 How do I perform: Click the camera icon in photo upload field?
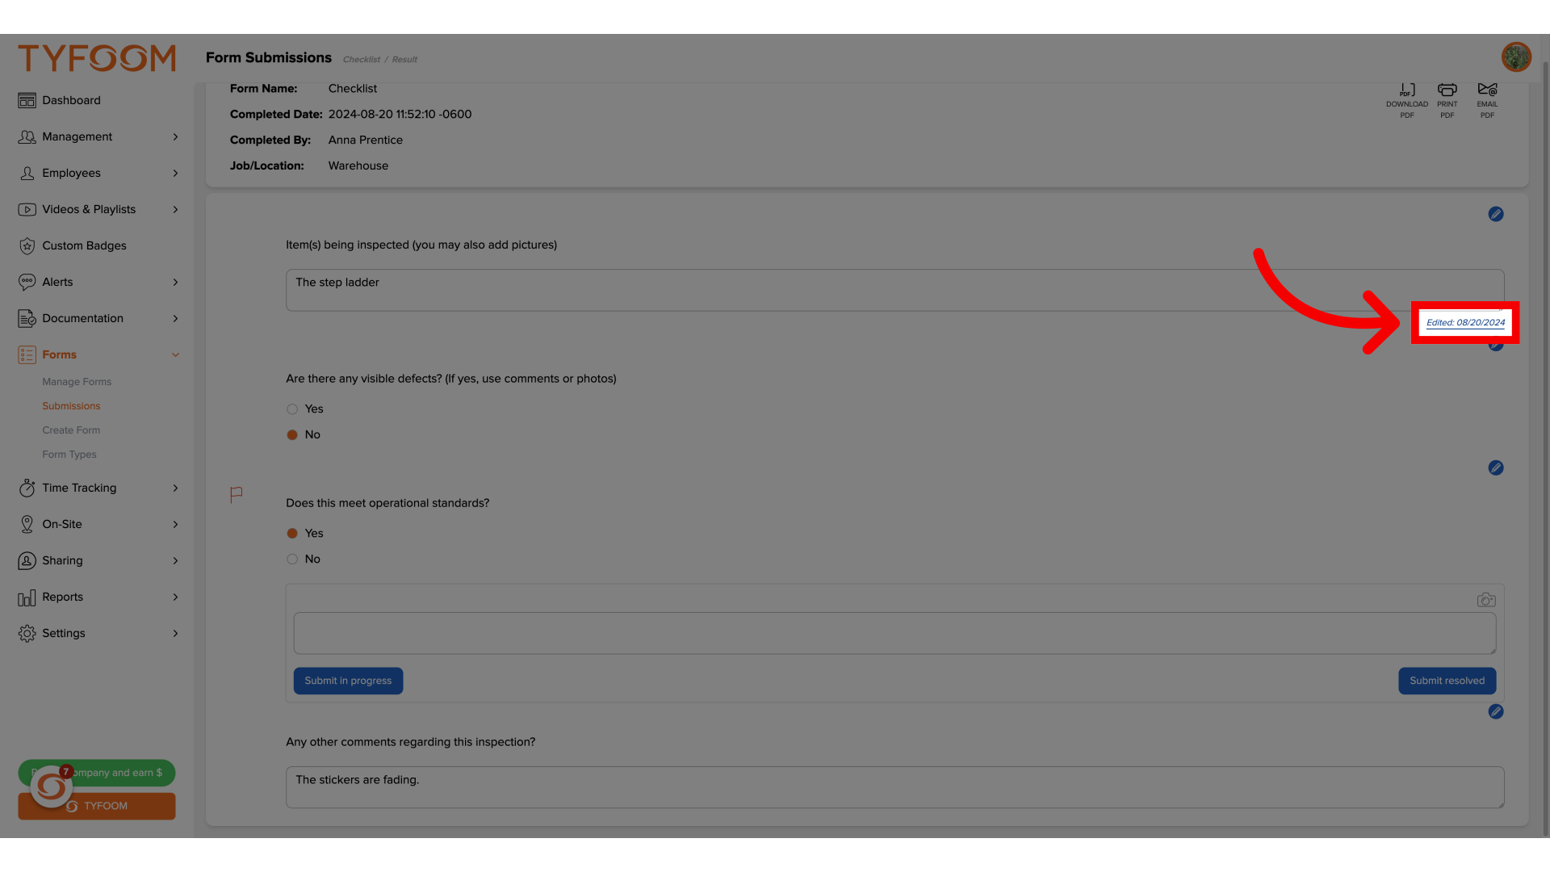[x=1486, y=599]
